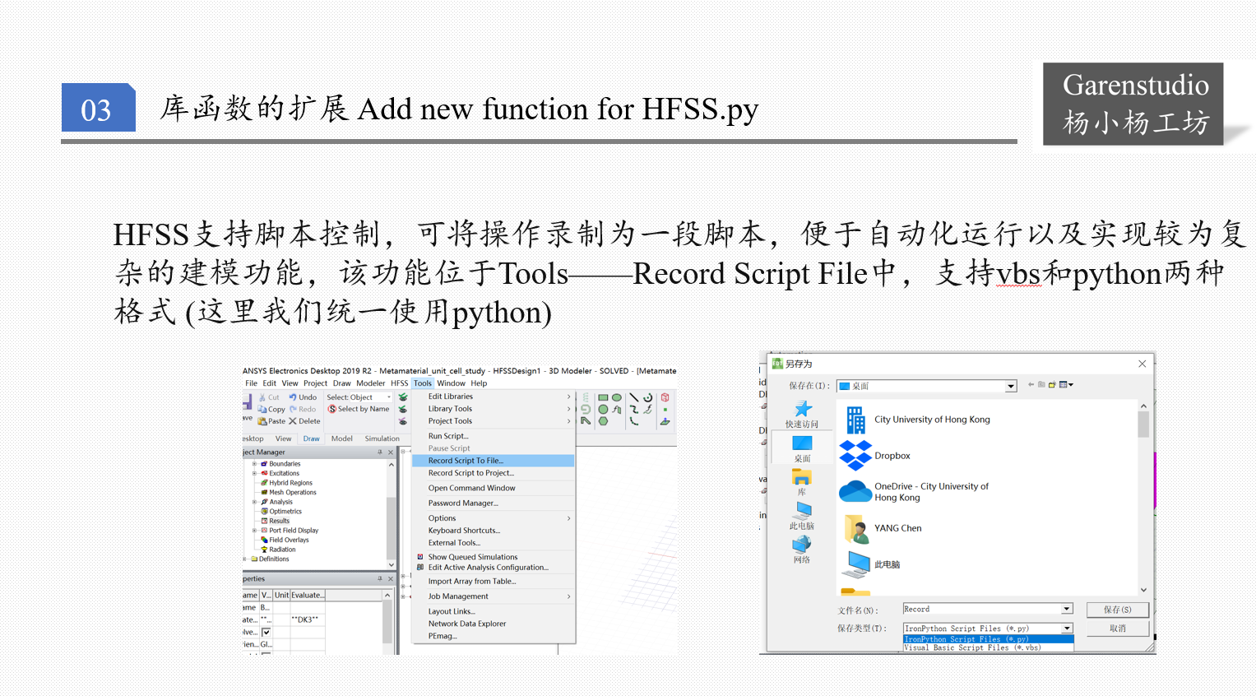Select the Draw rectangle tool icon

coord(603,397)
